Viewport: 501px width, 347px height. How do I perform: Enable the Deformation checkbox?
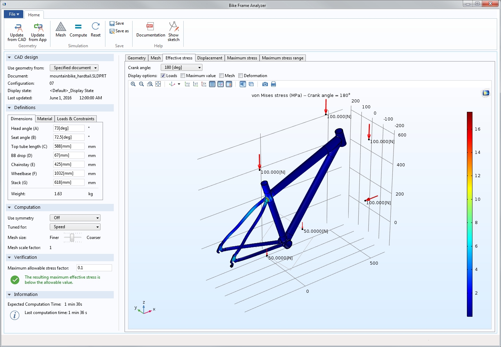(240, 76)
